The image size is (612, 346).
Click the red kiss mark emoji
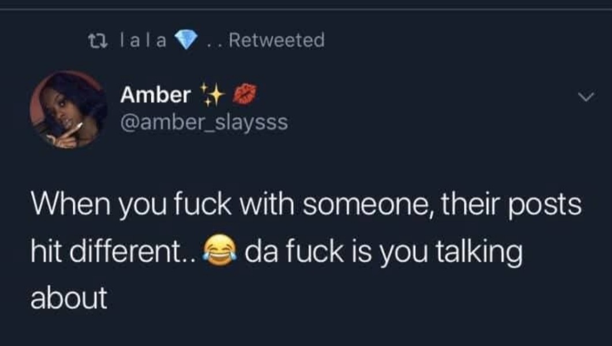245,95
